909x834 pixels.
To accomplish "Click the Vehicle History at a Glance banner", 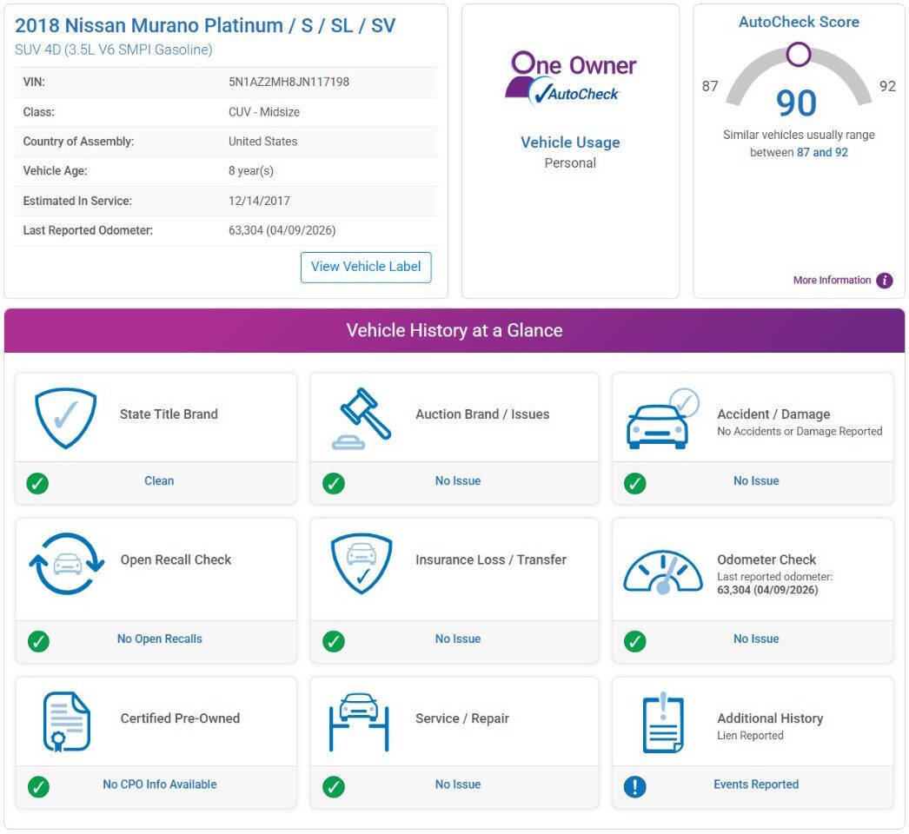I will click(454, 330).
